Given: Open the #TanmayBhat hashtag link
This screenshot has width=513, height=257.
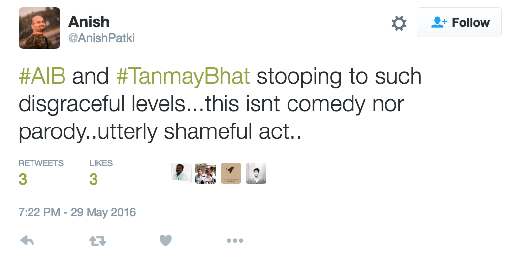Looking at the screenshot, I should coord(183,77).
